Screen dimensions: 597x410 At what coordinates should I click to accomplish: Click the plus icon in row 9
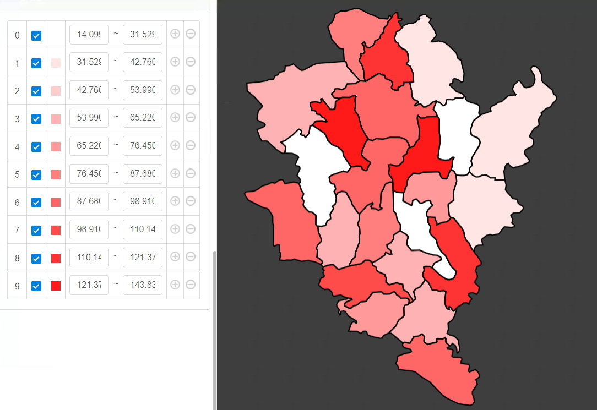pos(175,285)
